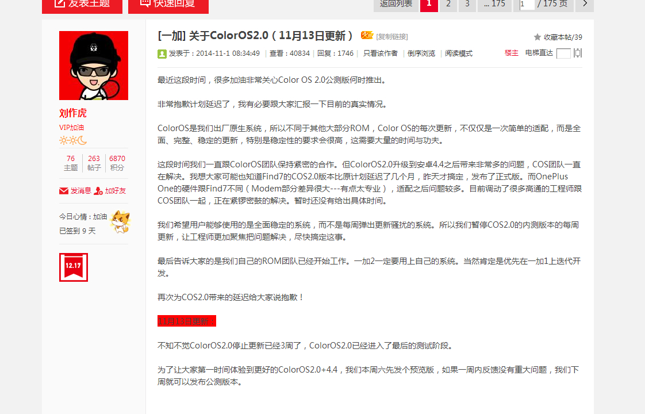Viewport: 645px width, 414px height.
Task: Click the 今日心情：加油 mood text
Action: (83, 216)
